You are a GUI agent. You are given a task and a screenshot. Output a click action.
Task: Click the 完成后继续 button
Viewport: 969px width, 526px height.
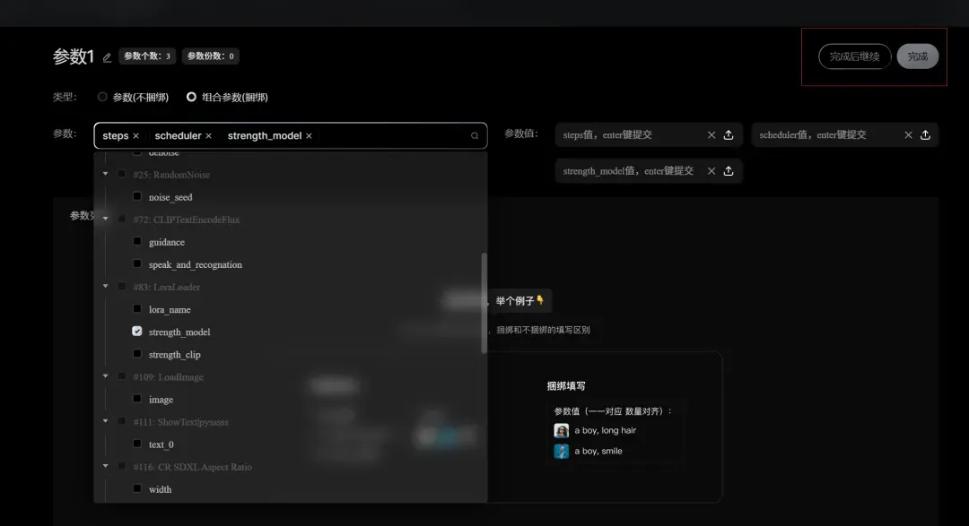[x=854, y=56]
